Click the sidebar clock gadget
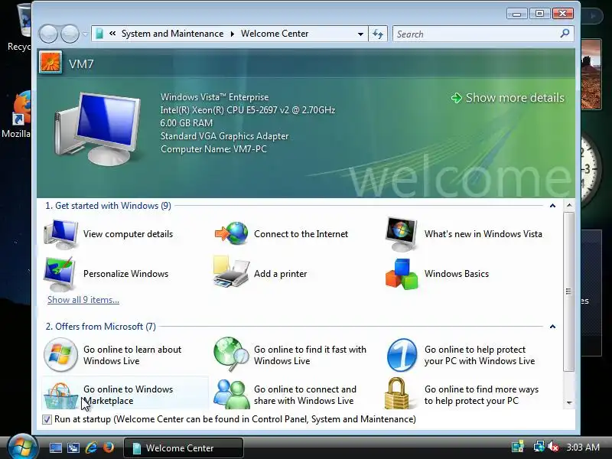 click(x=591, y=168)
